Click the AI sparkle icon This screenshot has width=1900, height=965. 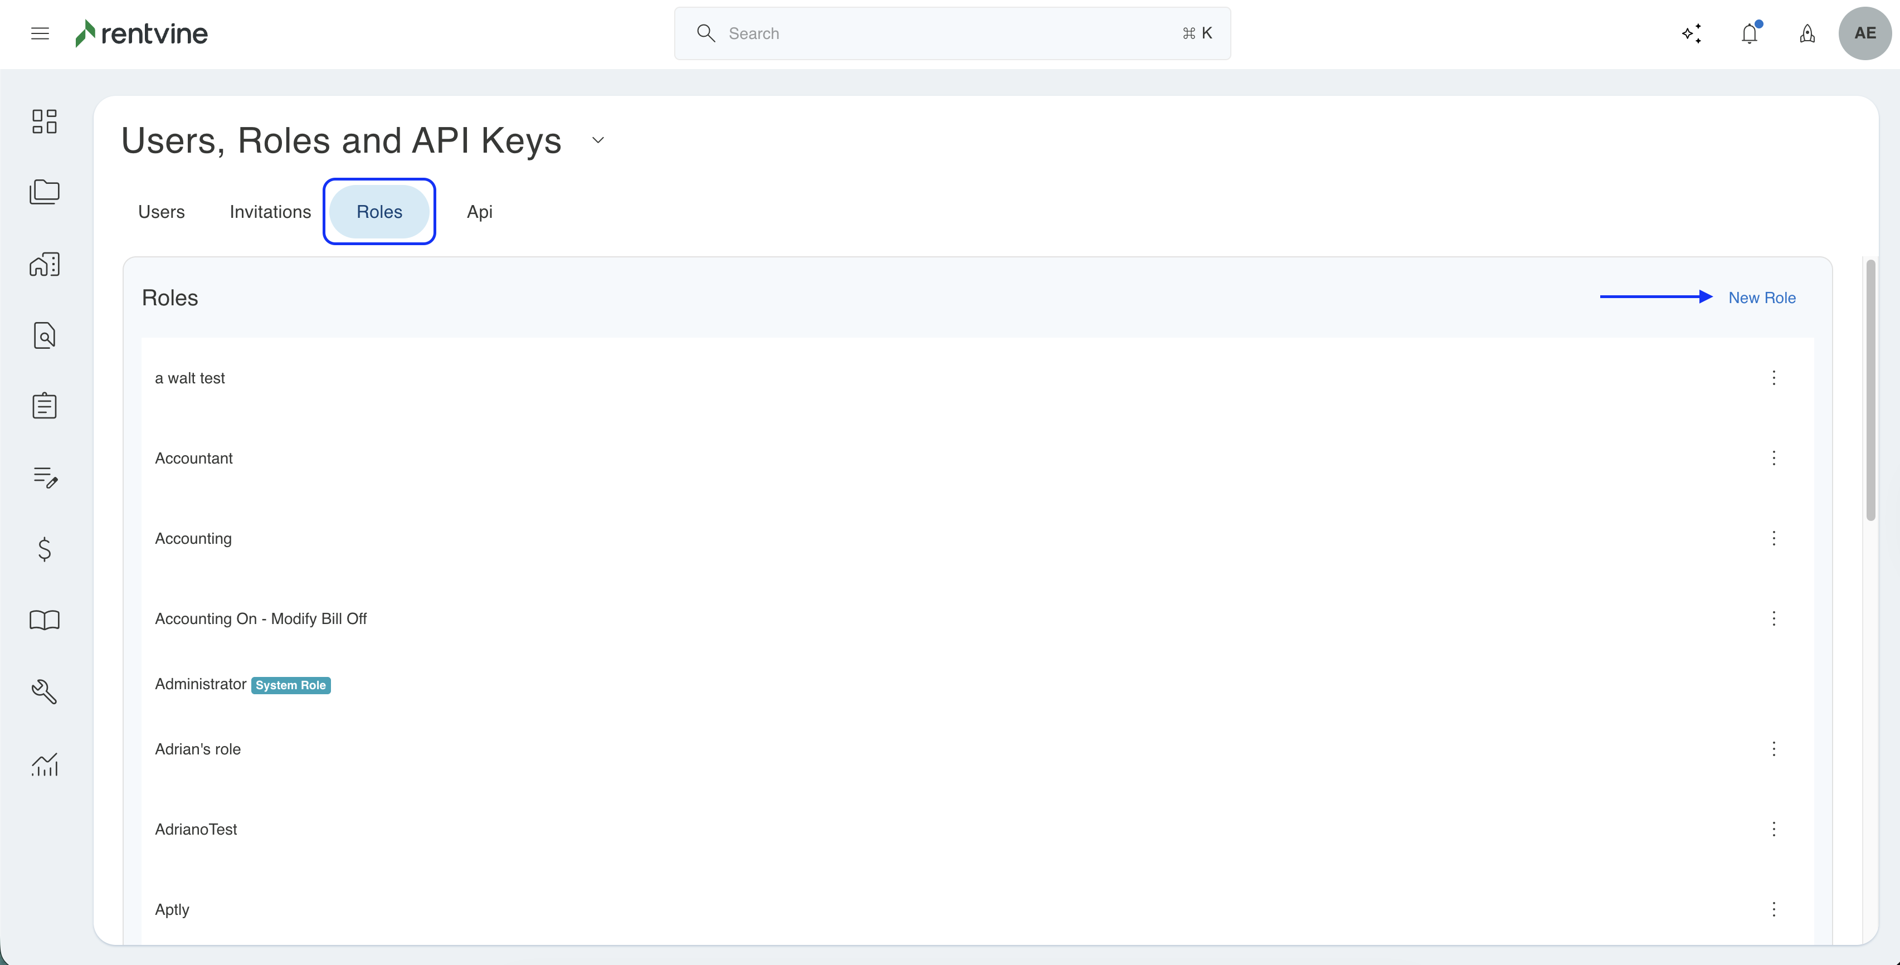click(x=1691, y=33)
